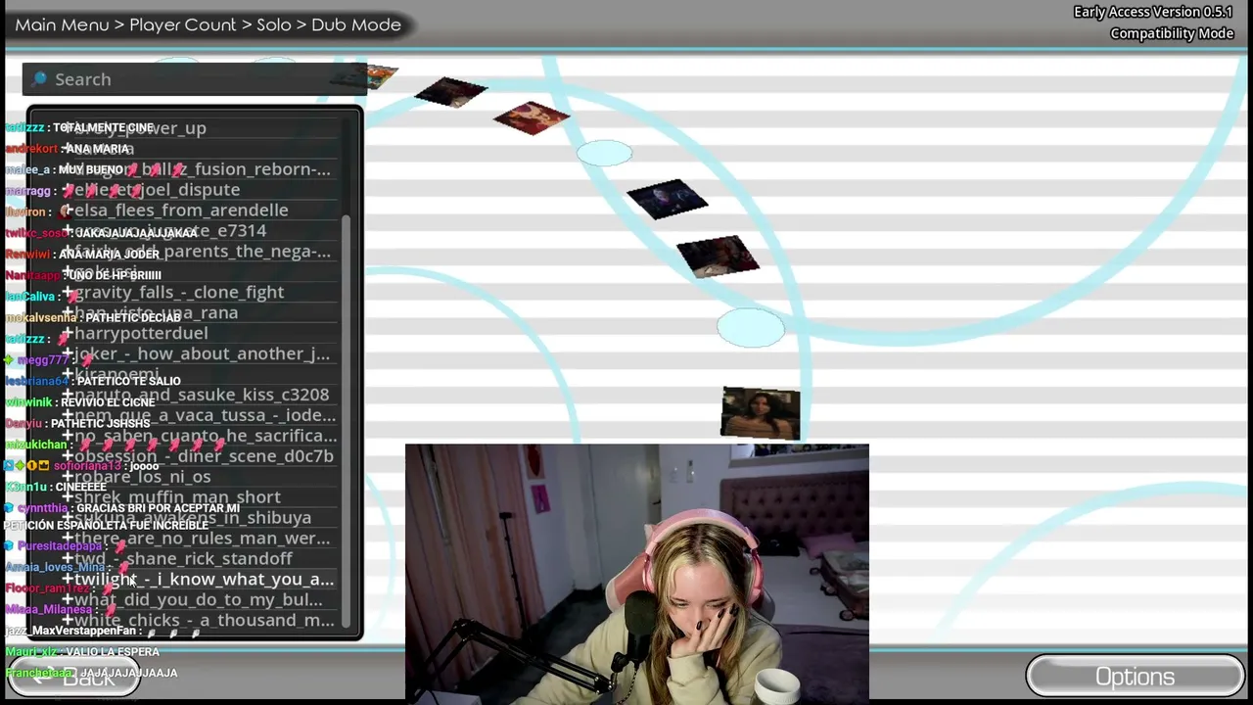Click the Early Access Version 0.5.1 label
Screen dimensions: 1253x705
coord(1153,12)
